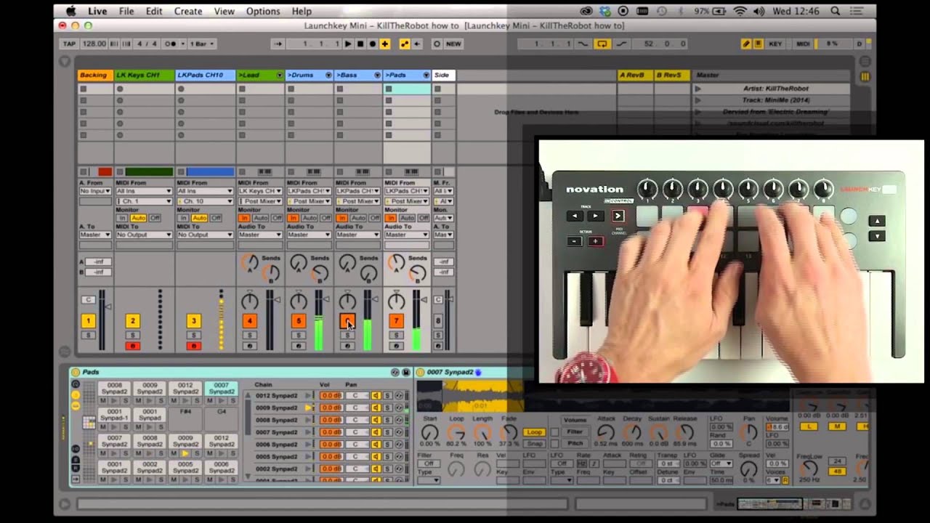Open the Edit menu

[x=154, y=11]
